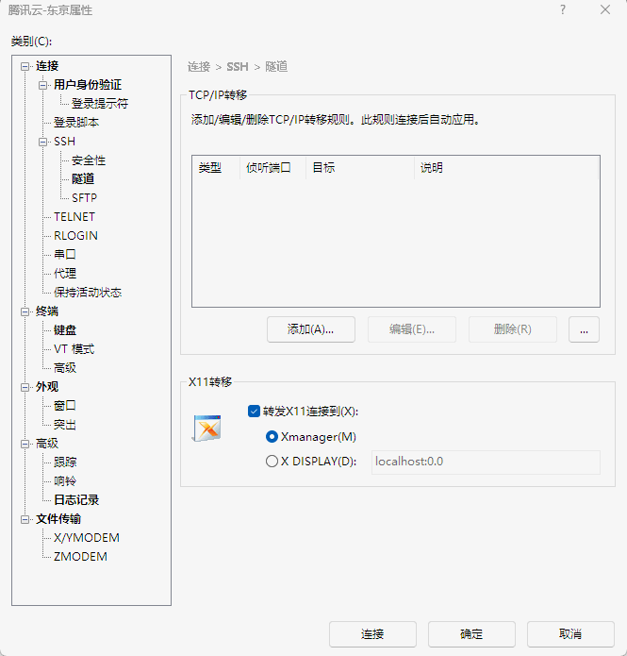
Task: Select SSH in category tree
Action: tap(64, 142)
